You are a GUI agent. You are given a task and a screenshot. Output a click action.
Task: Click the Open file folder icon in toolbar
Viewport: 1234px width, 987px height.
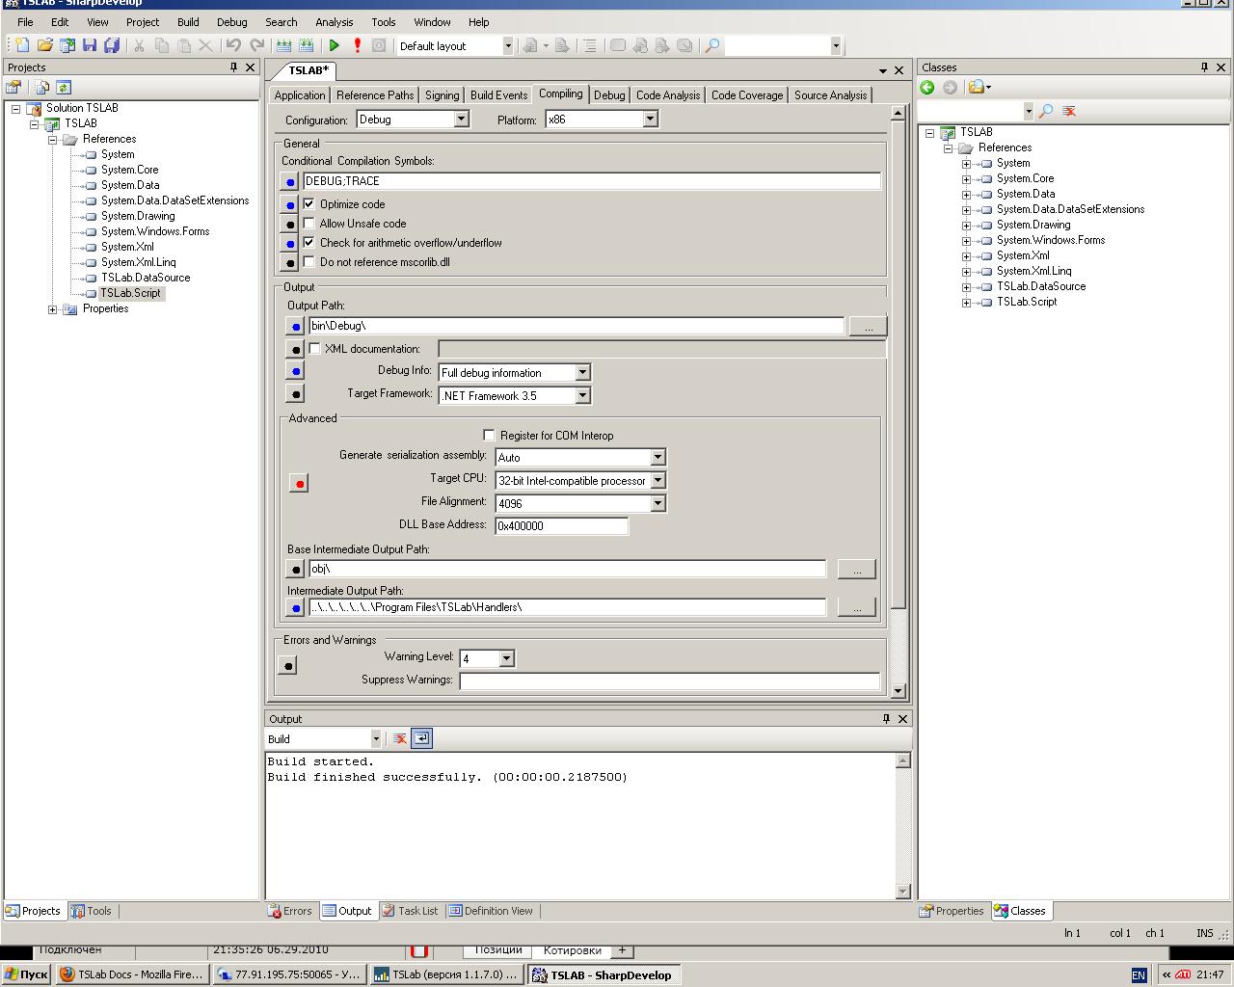44,45
